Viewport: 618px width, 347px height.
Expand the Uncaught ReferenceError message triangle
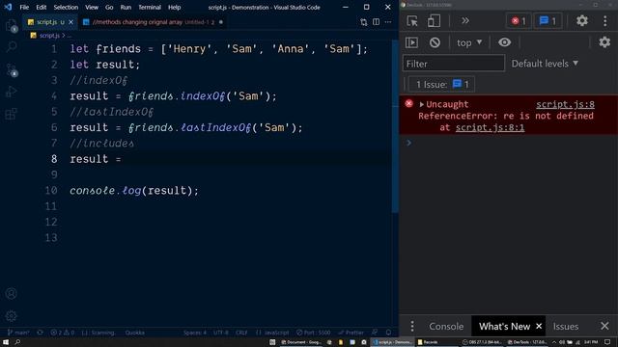(421, 104)
